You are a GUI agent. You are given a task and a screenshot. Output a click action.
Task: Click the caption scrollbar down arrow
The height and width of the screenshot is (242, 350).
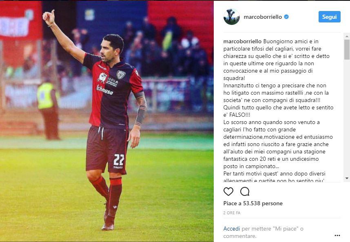tap(347, 178)
